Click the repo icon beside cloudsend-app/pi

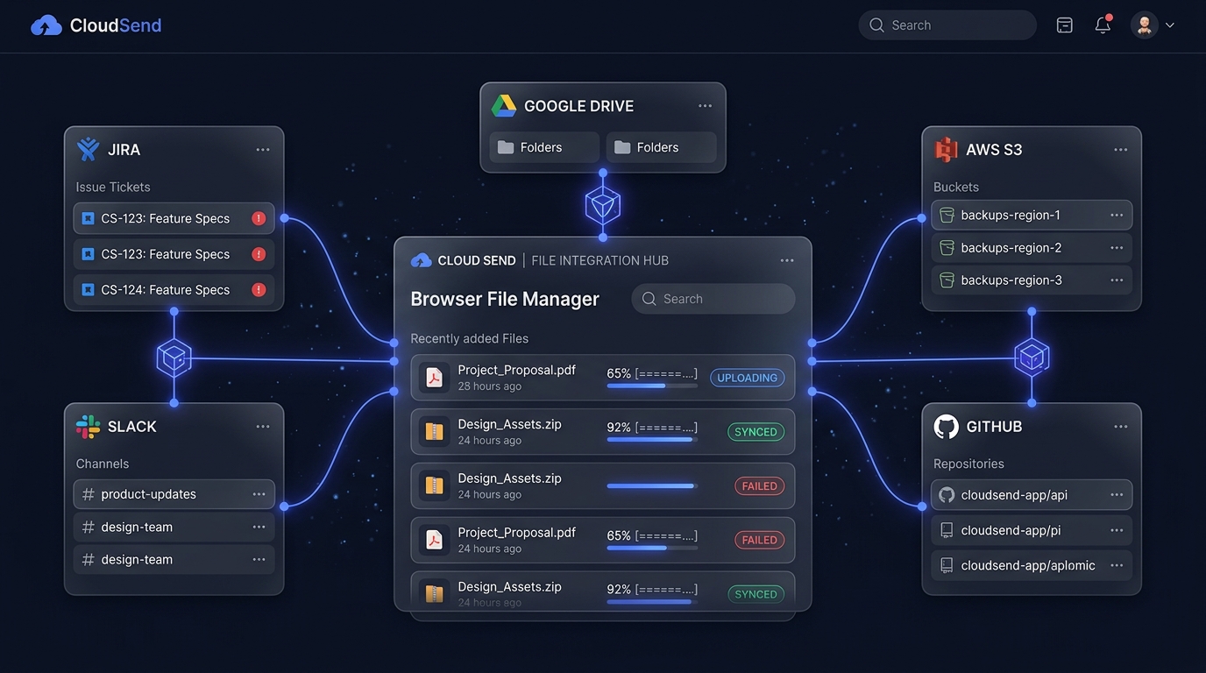[x=947, y=530]
